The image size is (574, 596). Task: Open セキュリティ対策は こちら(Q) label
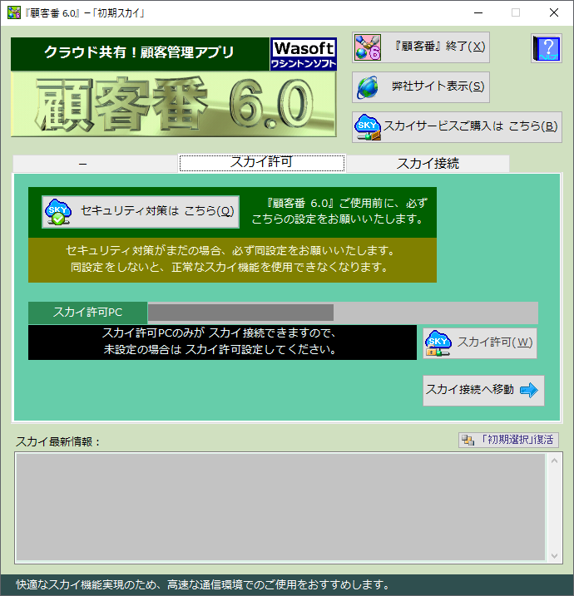(157, 210)
